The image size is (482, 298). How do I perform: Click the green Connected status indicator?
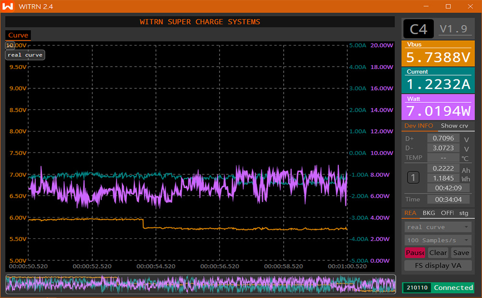pos(453,288)
